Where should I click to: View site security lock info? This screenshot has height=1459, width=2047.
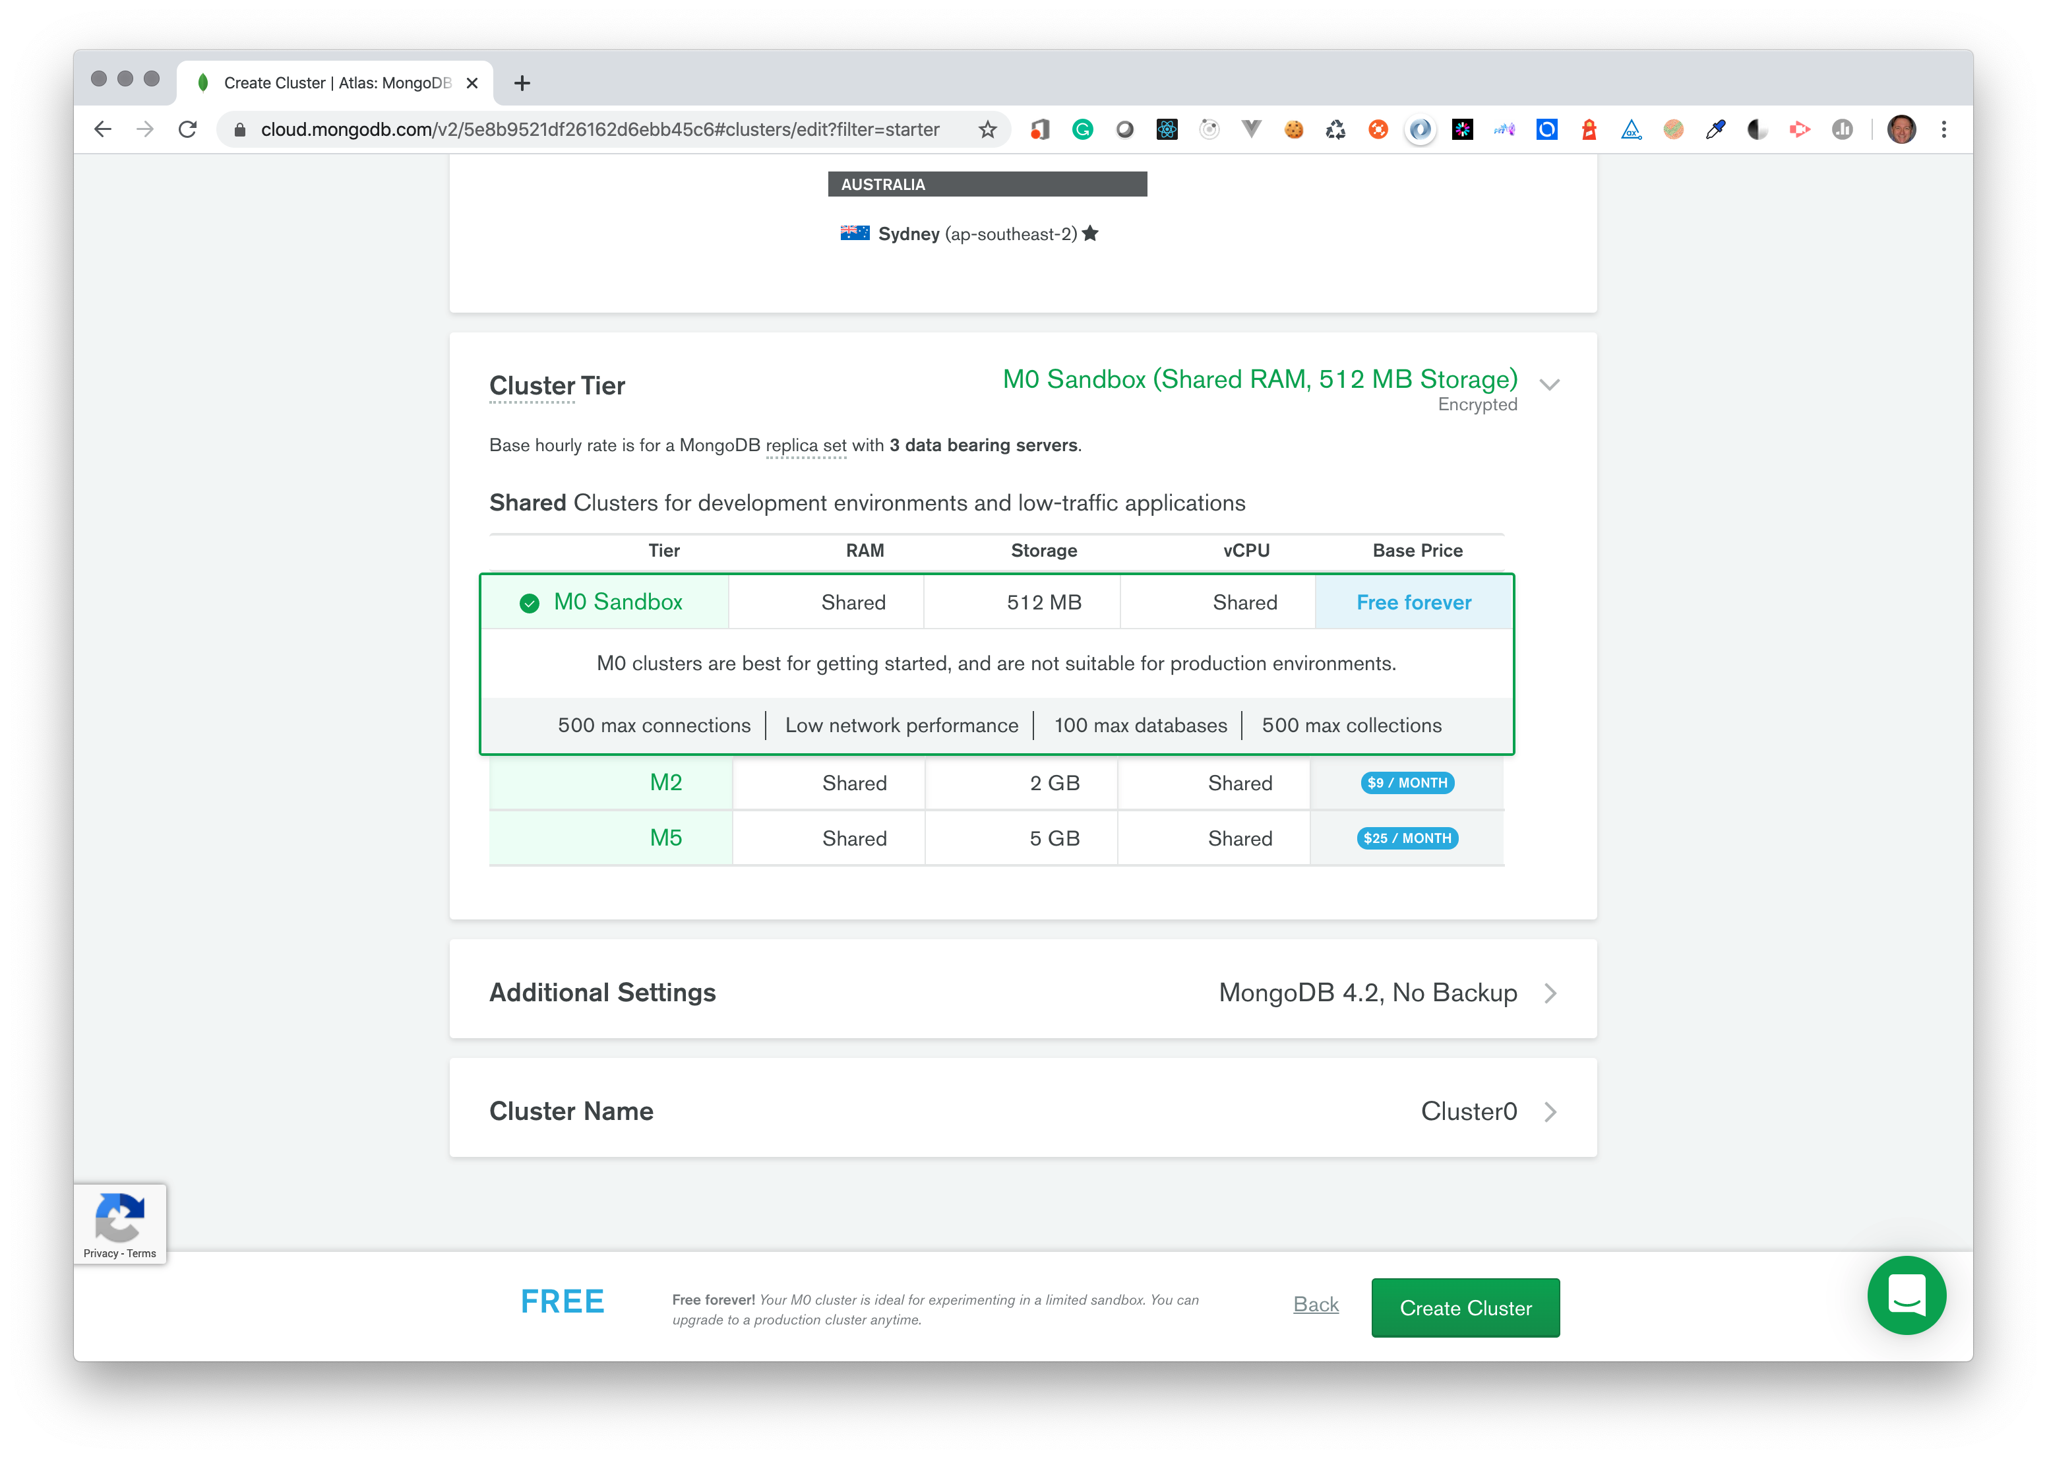pyautogui.click(x=240, y=129)
